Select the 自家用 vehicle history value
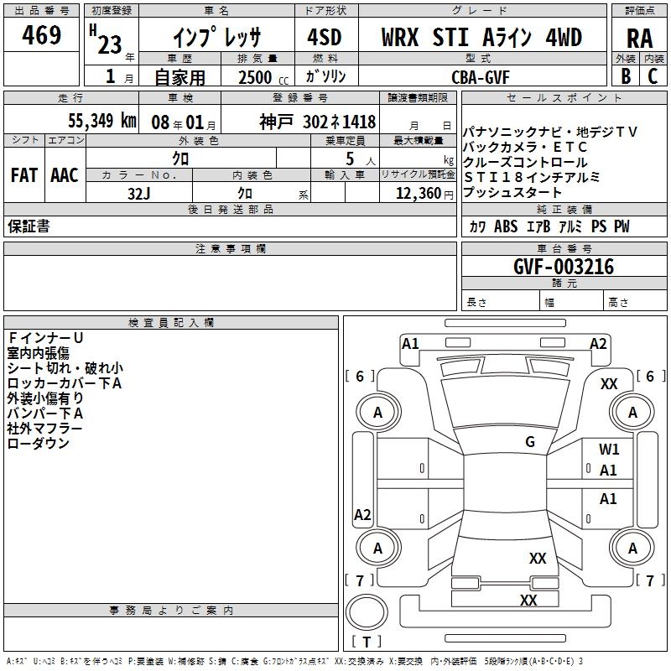 [179, 77]
